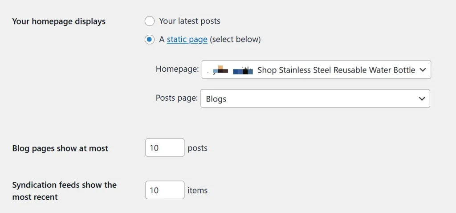The height and width of the screenshot is (213, 456).
Task: Click the 'Blog pages show at most' label
Action: 60,148
